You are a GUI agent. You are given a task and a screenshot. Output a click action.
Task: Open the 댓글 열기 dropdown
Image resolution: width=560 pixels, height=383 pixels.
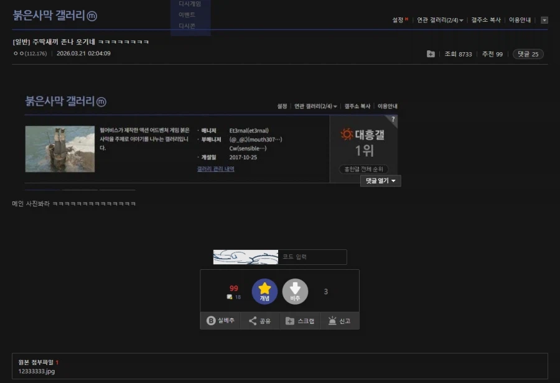pos(380,180)
